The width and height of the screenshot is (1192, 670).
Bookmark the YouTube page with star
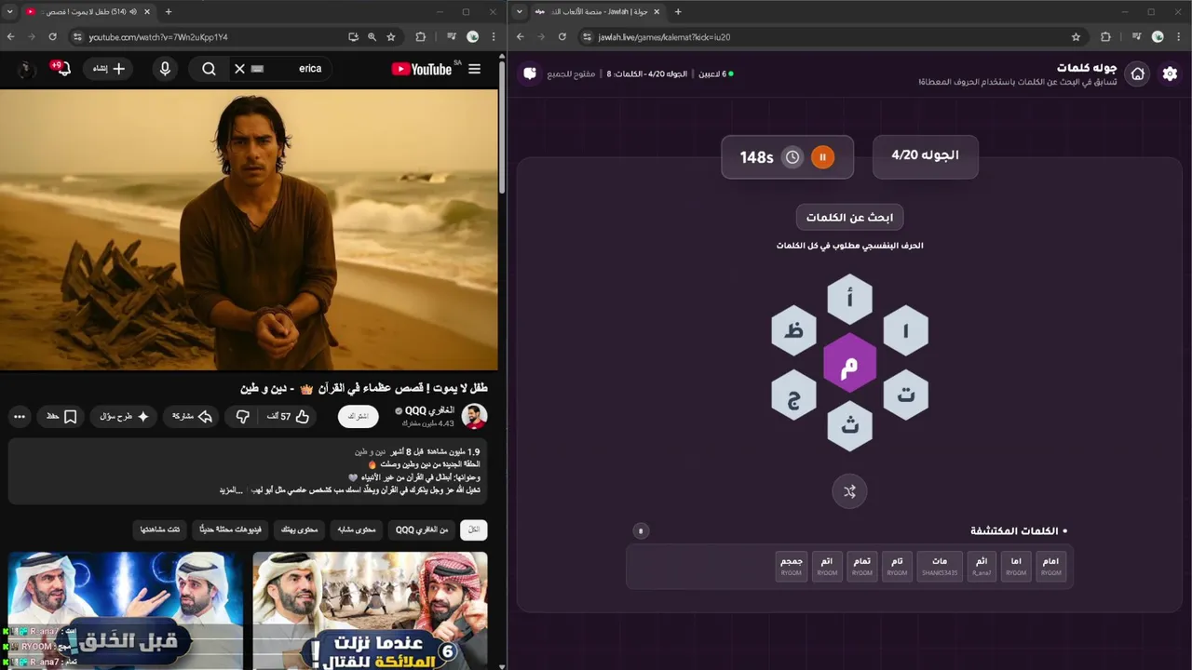pyautogui.click(x=391, y=37)
